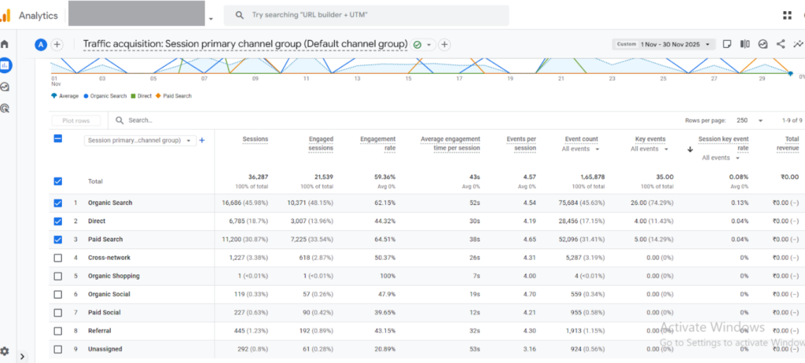This screenshot has width=805, height=363.
Task: Open Session primary channel group dimension dropdown
Action: 140,141
